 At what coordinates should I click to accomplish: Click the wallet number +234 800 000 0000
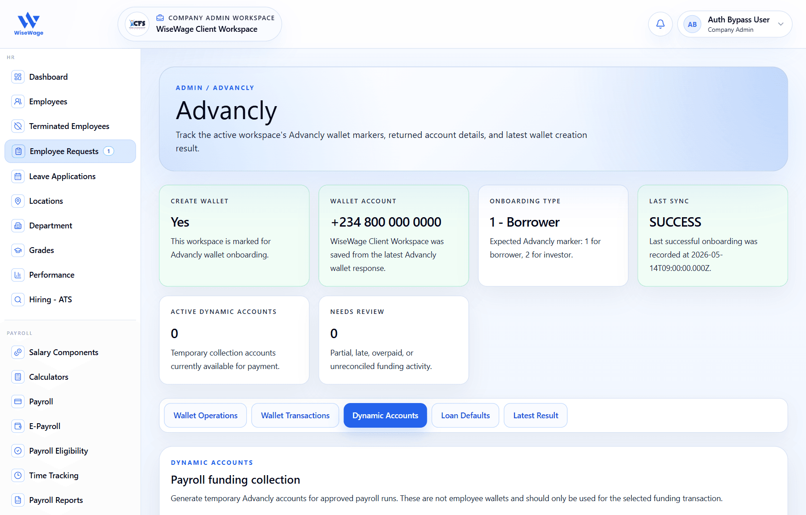tap(386, 222)
